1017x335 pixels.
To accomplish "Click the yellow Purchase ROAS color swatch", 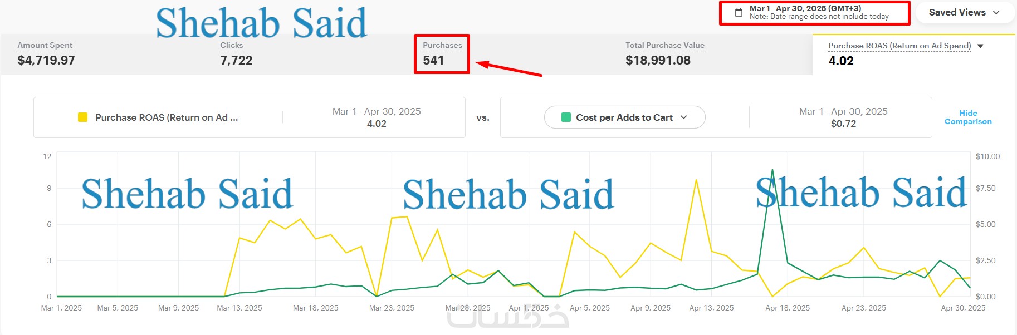I will tap(82, 117).
